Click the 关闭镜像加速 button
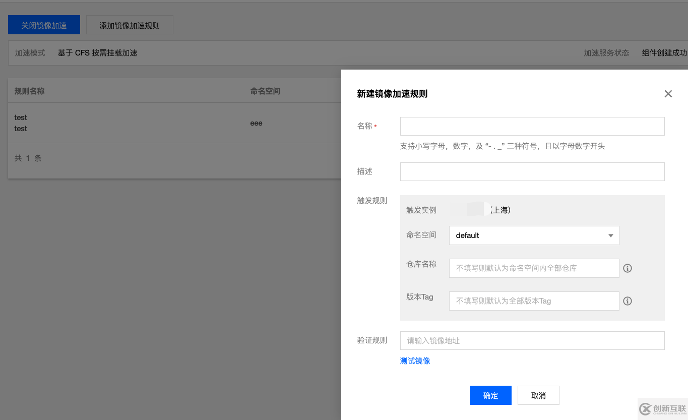The width and height of the screenshot is (688, 420). [x=44, y=24]
